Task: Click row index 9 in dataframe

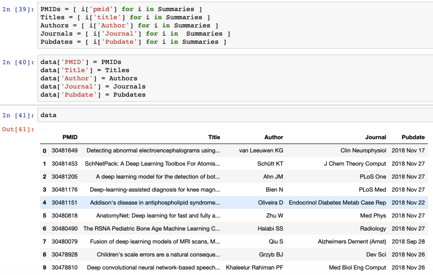Action: (44, 267)
